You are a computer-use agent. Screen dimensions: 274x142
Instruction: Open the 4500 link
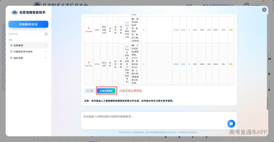click(176, 64)
